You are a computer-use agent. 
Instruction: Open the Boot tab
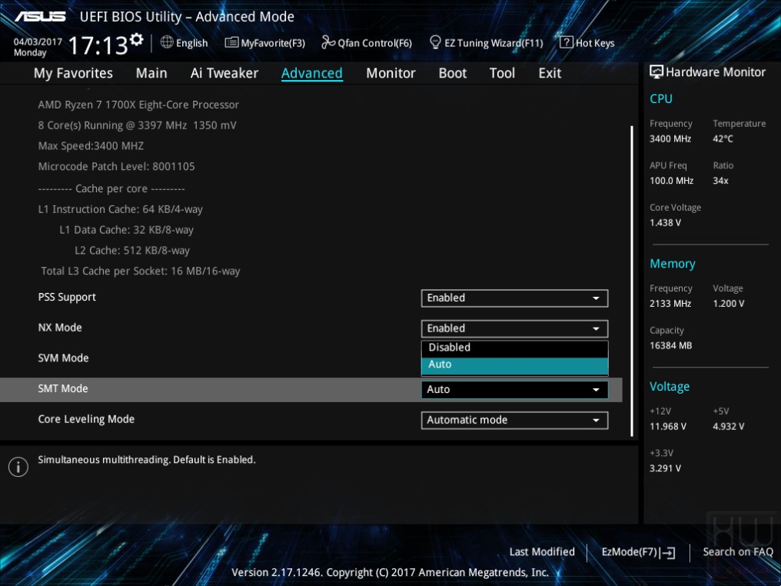[x=452, y=73]
